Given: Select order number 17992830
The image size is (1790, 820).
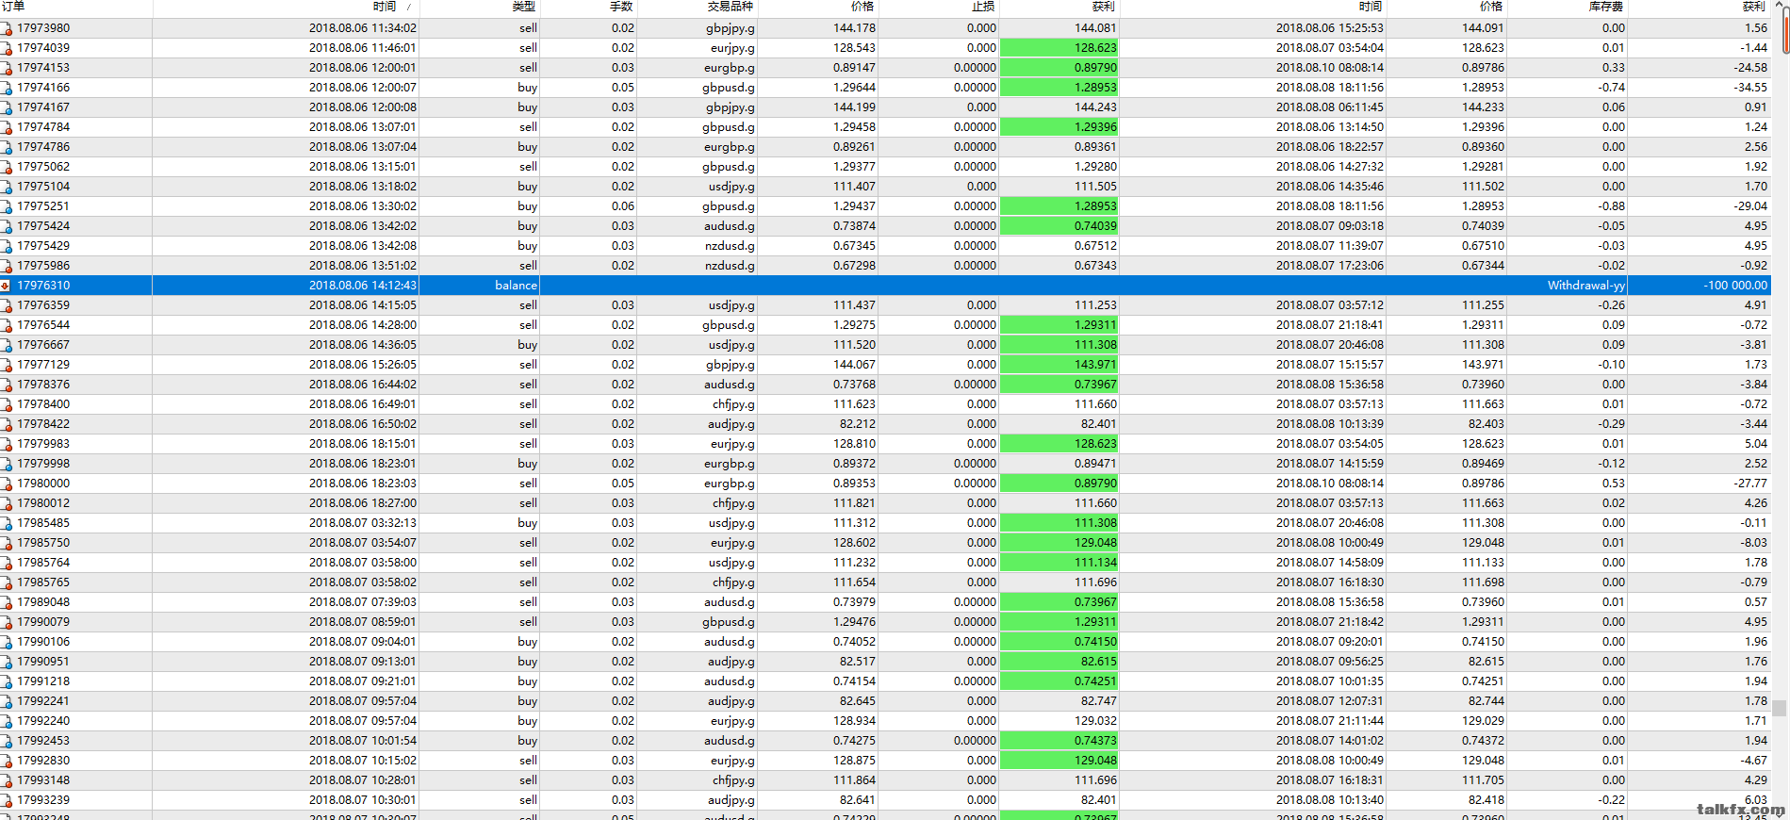Looking at the screenshot, I should [43, 761].
